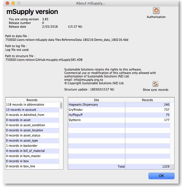Click the Records column header in left list
Image resolution: width=182 pixels, height=187 pixels.
(32, 100)
